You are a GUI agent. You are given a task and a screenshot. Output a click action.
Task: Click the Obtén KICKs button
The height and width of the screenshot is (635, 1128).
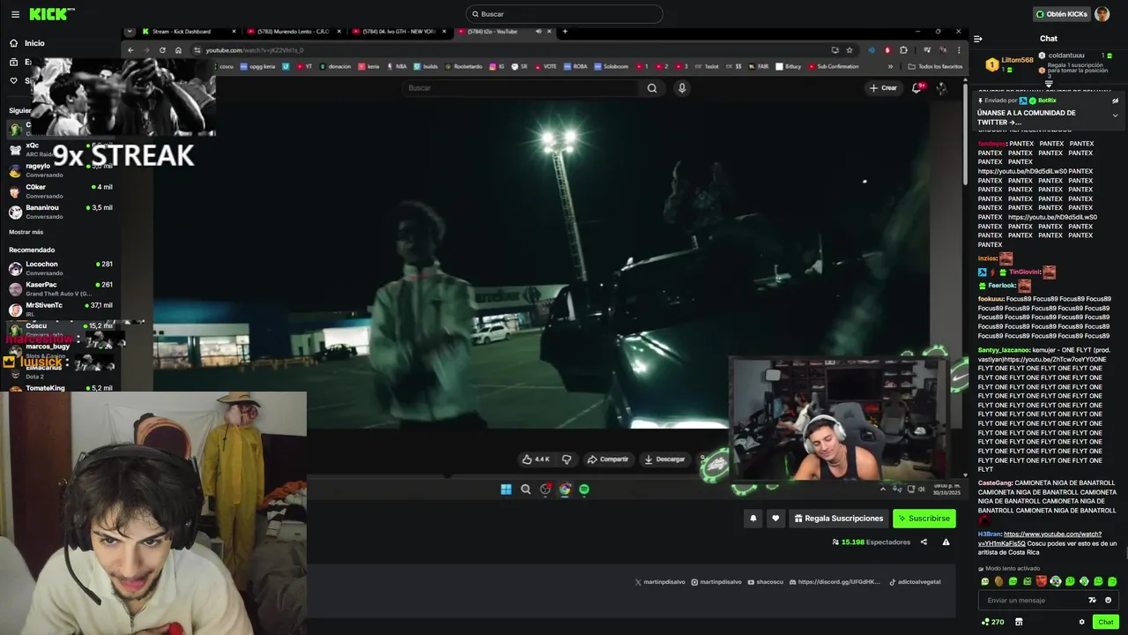point(1061,14)
